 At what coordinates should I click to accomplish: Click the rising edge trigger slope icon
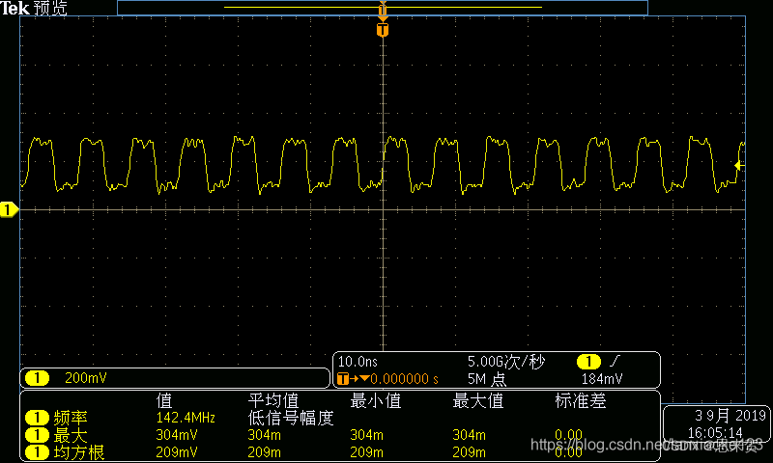pyautogui.click(x=615, y=362)
